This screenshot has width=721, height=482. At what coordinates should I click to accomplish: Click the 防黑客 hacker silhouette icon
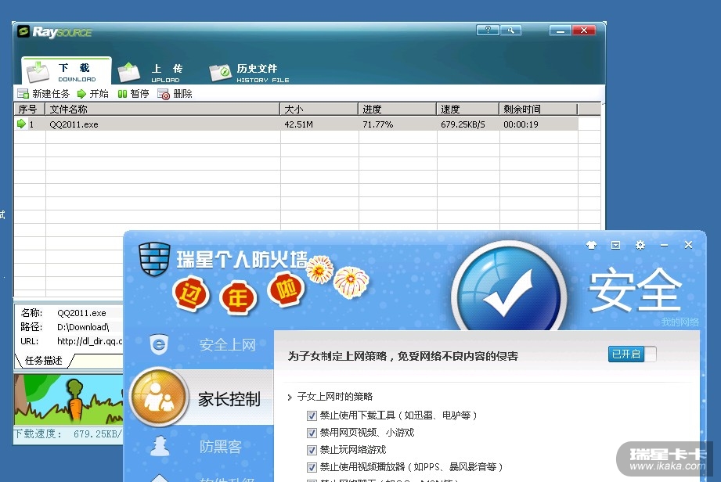coord(160,446)
